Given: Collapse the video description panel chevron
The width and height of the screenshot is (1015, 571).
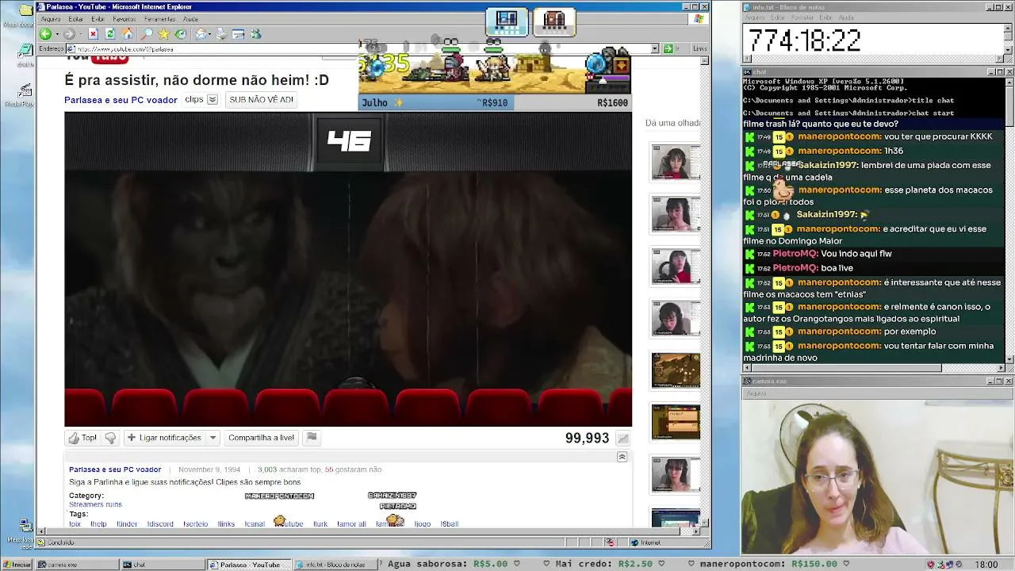Looking at the screenshot, I should click(622, 457).
